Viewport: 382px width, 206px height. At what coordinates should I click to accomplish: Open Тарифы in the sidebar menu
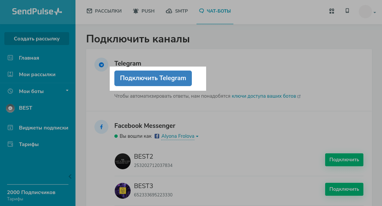(x=29, y=144)
